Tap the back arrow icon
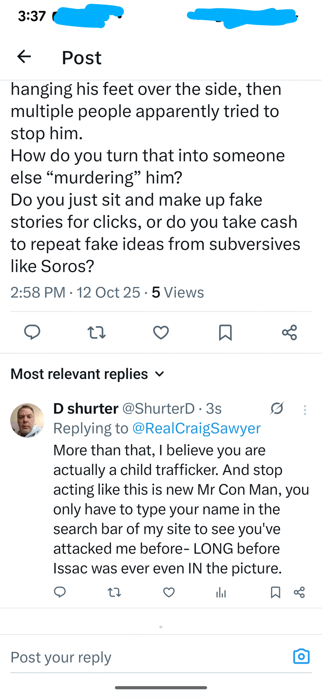The height and width of the screenshot is (698, 322). click(x=24, y=57)
